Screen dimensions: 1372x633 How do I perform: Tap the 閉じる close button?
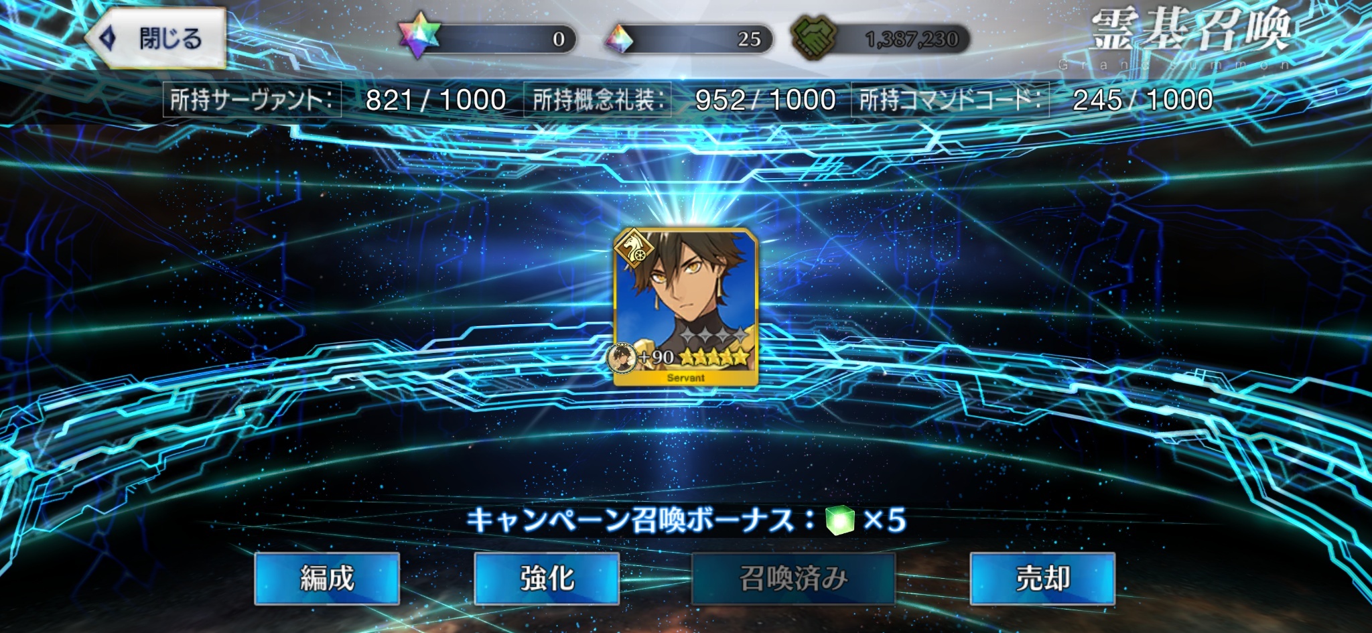[x=155, y=38]
